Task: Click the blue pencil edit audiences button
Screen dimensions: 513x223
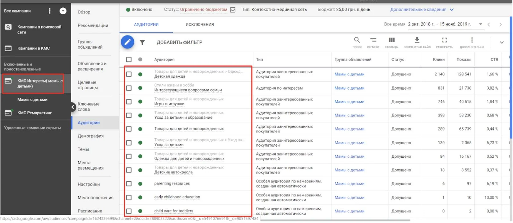Action: [127, 42]
